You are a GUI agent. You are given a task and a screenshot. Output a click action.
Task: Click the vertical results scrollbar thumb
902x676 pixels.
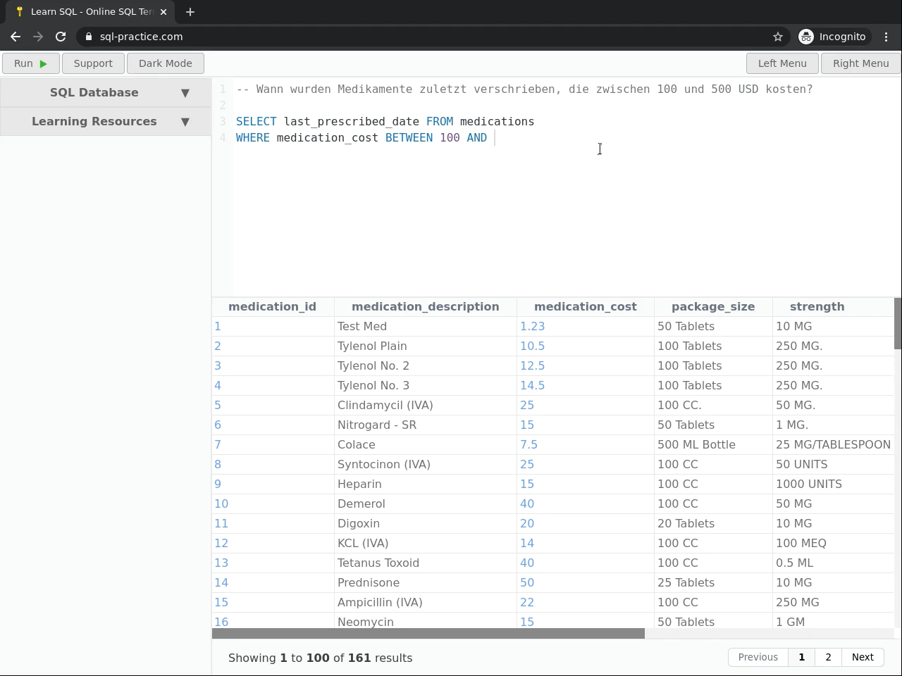click(898, 323)
